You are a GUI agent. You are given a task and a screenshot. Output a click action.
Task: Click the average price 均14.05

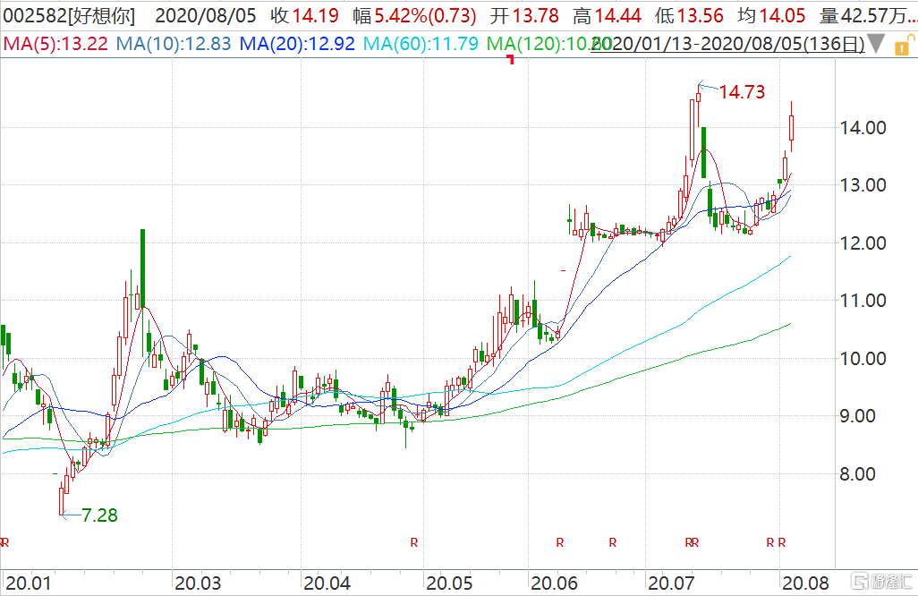point(771,16)
